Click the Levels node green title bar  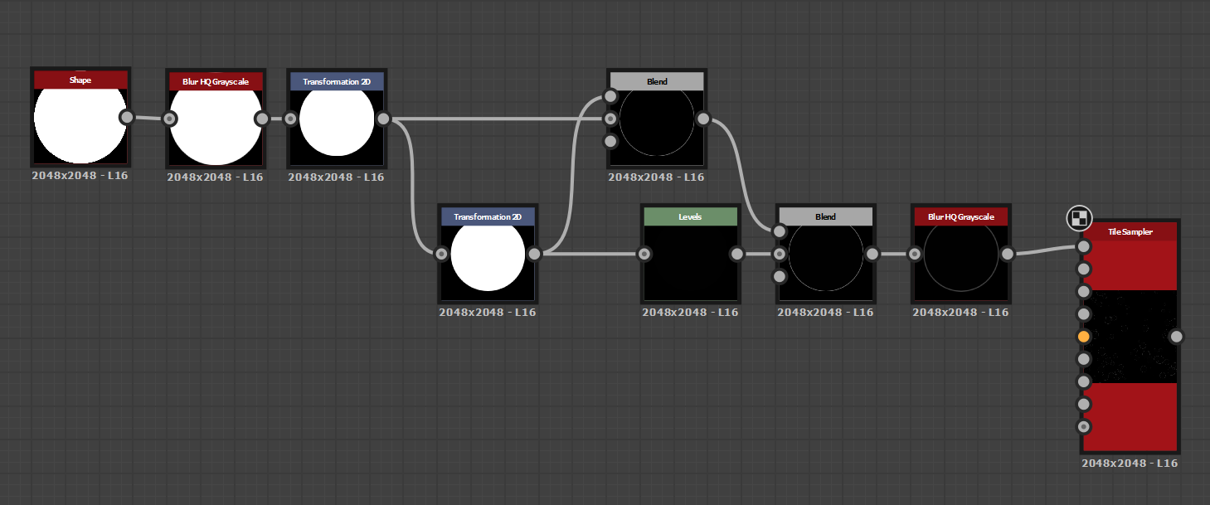(x=690, y=216)
